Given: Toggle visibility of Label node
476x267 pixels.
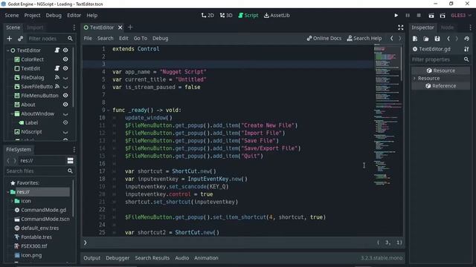Looking at the screenshot, I should [65, 122].
